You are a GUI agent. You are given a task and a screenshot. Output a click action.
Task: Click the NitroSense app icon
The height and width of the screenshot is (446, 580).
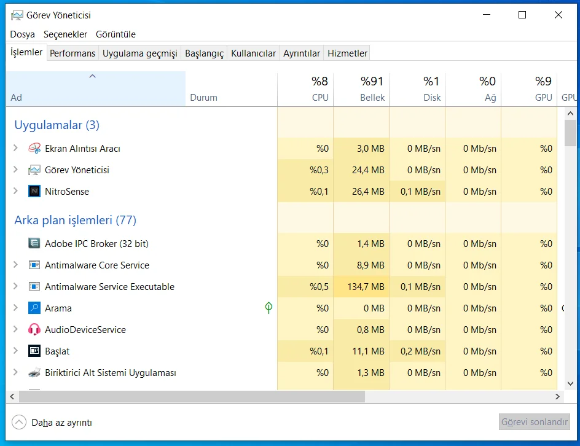point(34,191)
